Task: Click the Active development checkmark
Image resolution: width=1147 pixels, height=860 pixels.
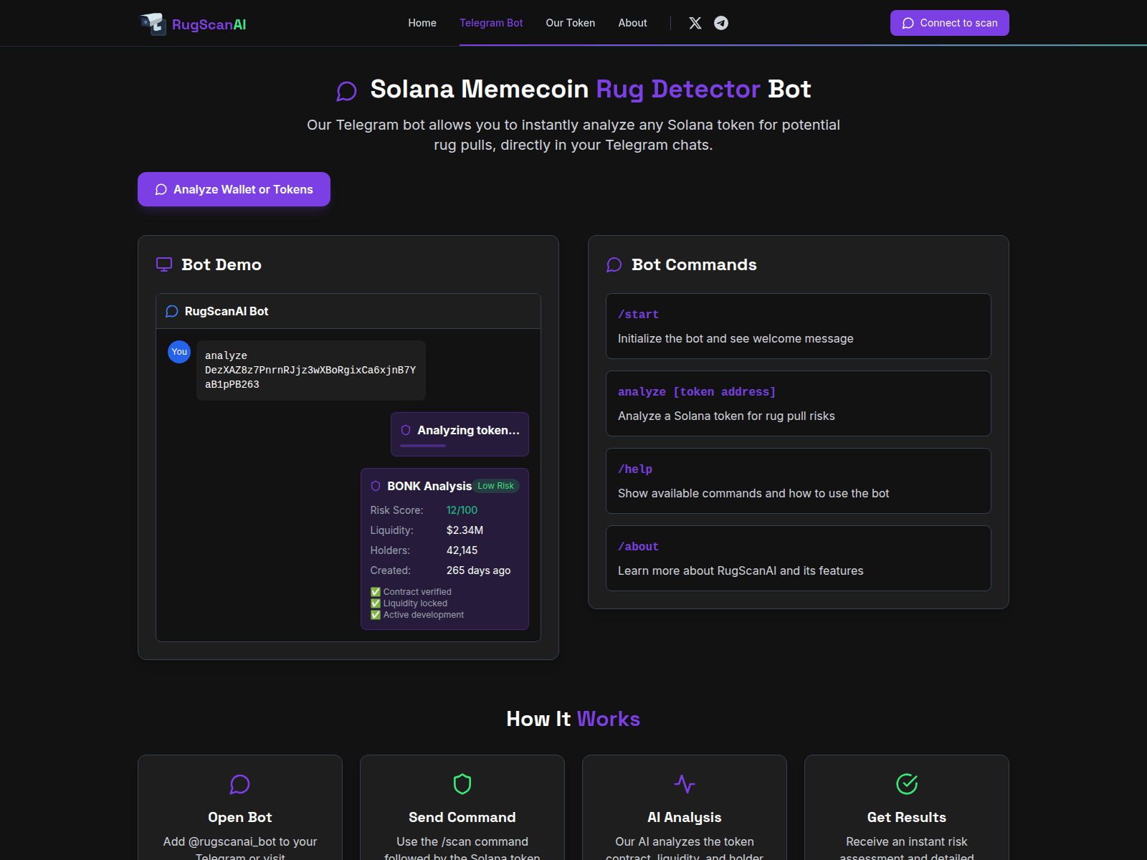Action: click(x=376, y=615)
